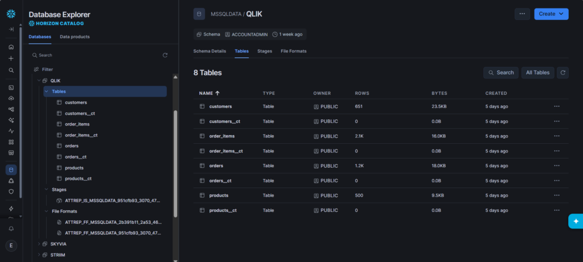Open the floating AI assistant sparkle button

pyautogui.click(x=576, y=221)
